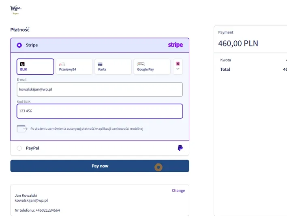Click the Kwota row in summary

point(226,60)
